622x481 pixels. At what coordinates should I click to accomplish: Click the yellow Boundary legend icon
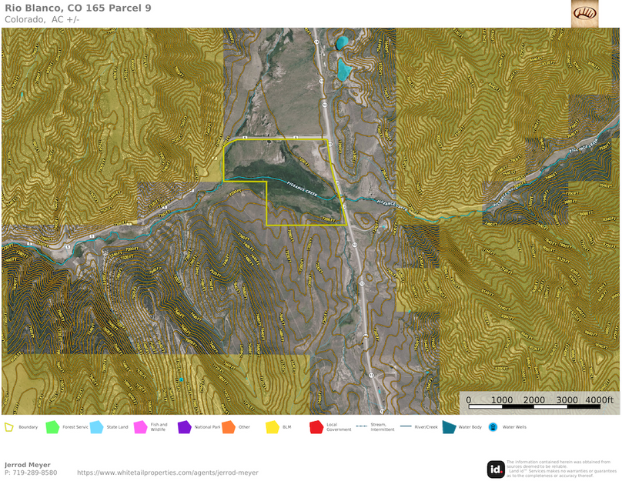click(x=9, y=426)
